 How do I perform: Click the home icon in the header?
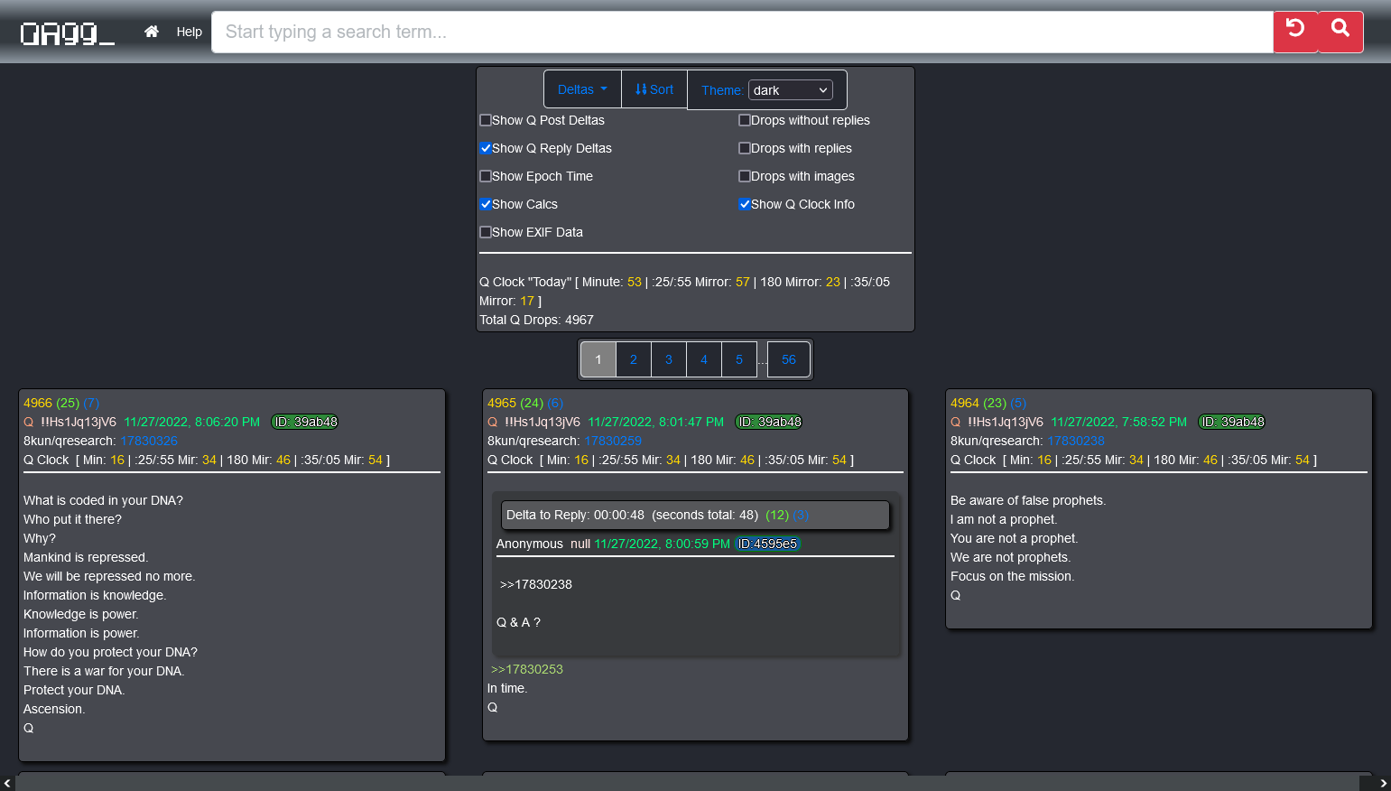tap(152, 32)
